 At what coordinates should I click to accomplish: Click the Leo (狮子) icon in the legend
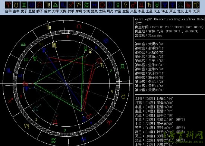tap(40, 5)
